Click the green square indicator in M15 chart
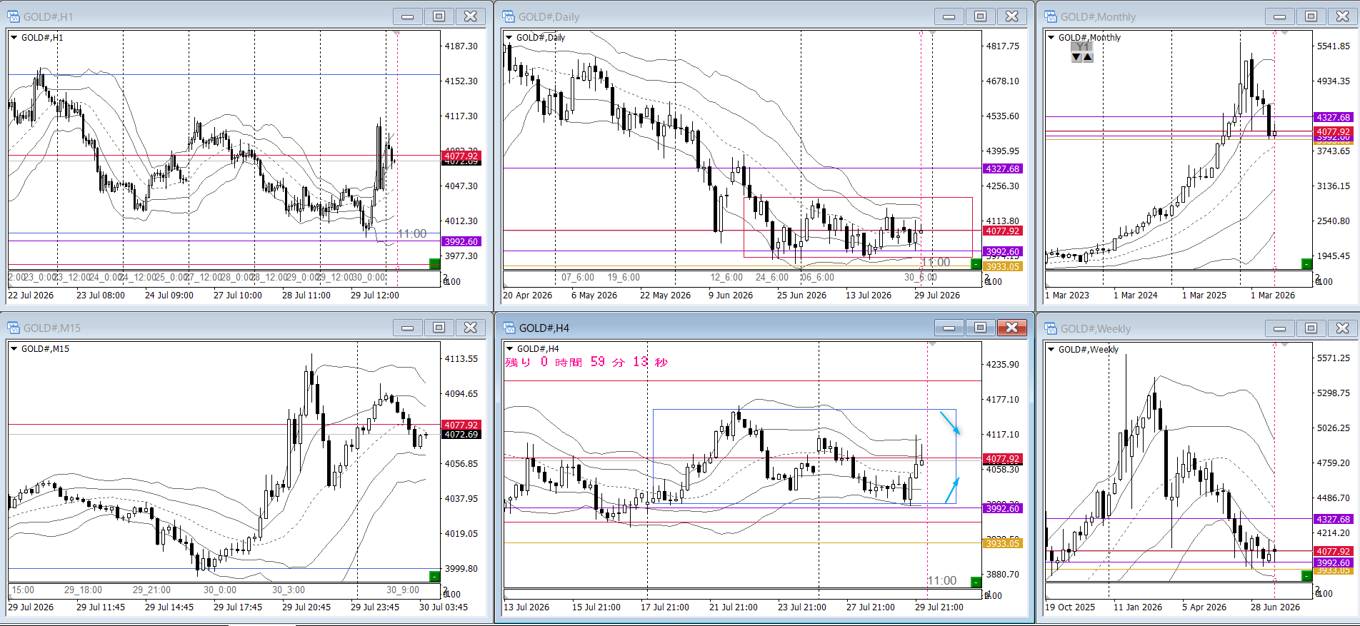 point(434,576)
